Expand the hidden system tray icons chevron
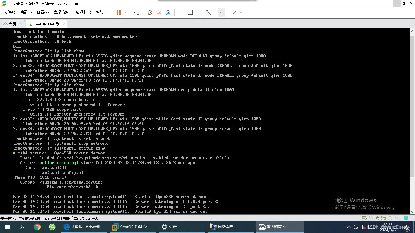The image size is (415, 233). [349, 227]
